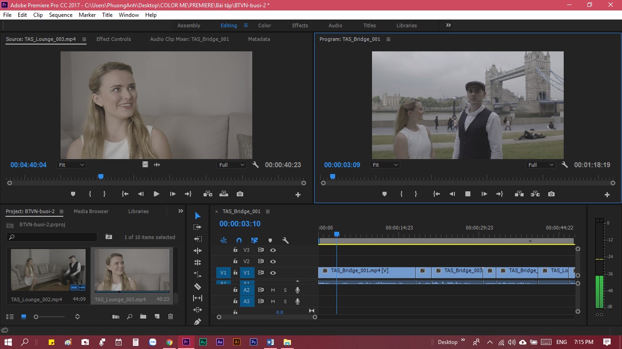This screenshot has width=622, height=349.
Task: Click Lift button in Program monitor
Action: point(519,194)
